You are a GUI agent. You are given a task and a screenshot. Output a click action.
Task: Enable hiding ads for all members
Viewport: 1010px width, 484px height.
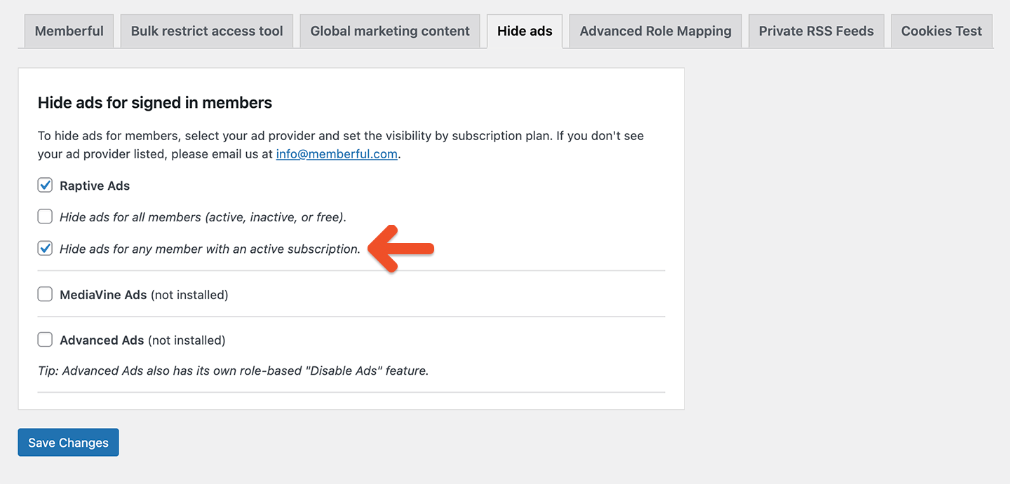[x=45, y=216]
